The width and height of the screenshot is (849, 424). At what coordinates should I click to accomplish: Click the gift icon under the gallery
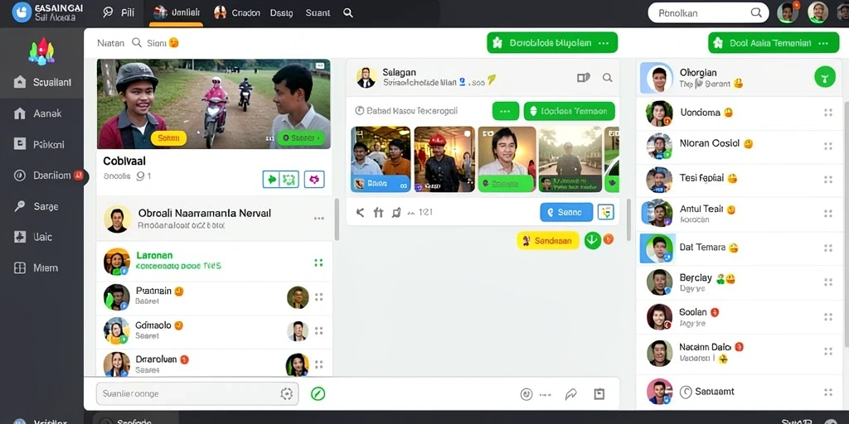tap(378, 213)
